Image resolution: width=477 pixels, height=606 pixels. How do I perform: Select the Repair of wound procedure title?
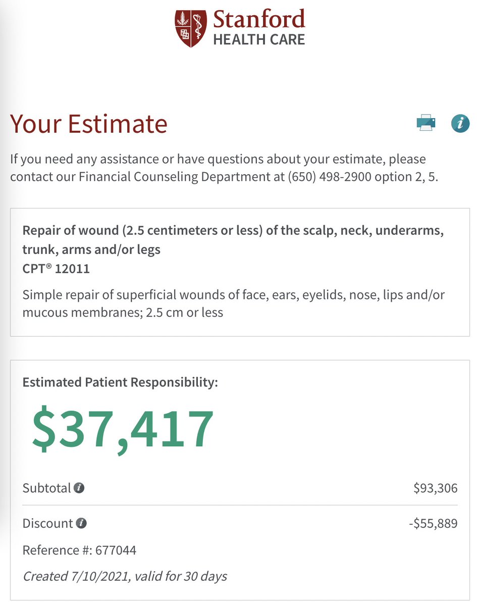coord(232,240)
